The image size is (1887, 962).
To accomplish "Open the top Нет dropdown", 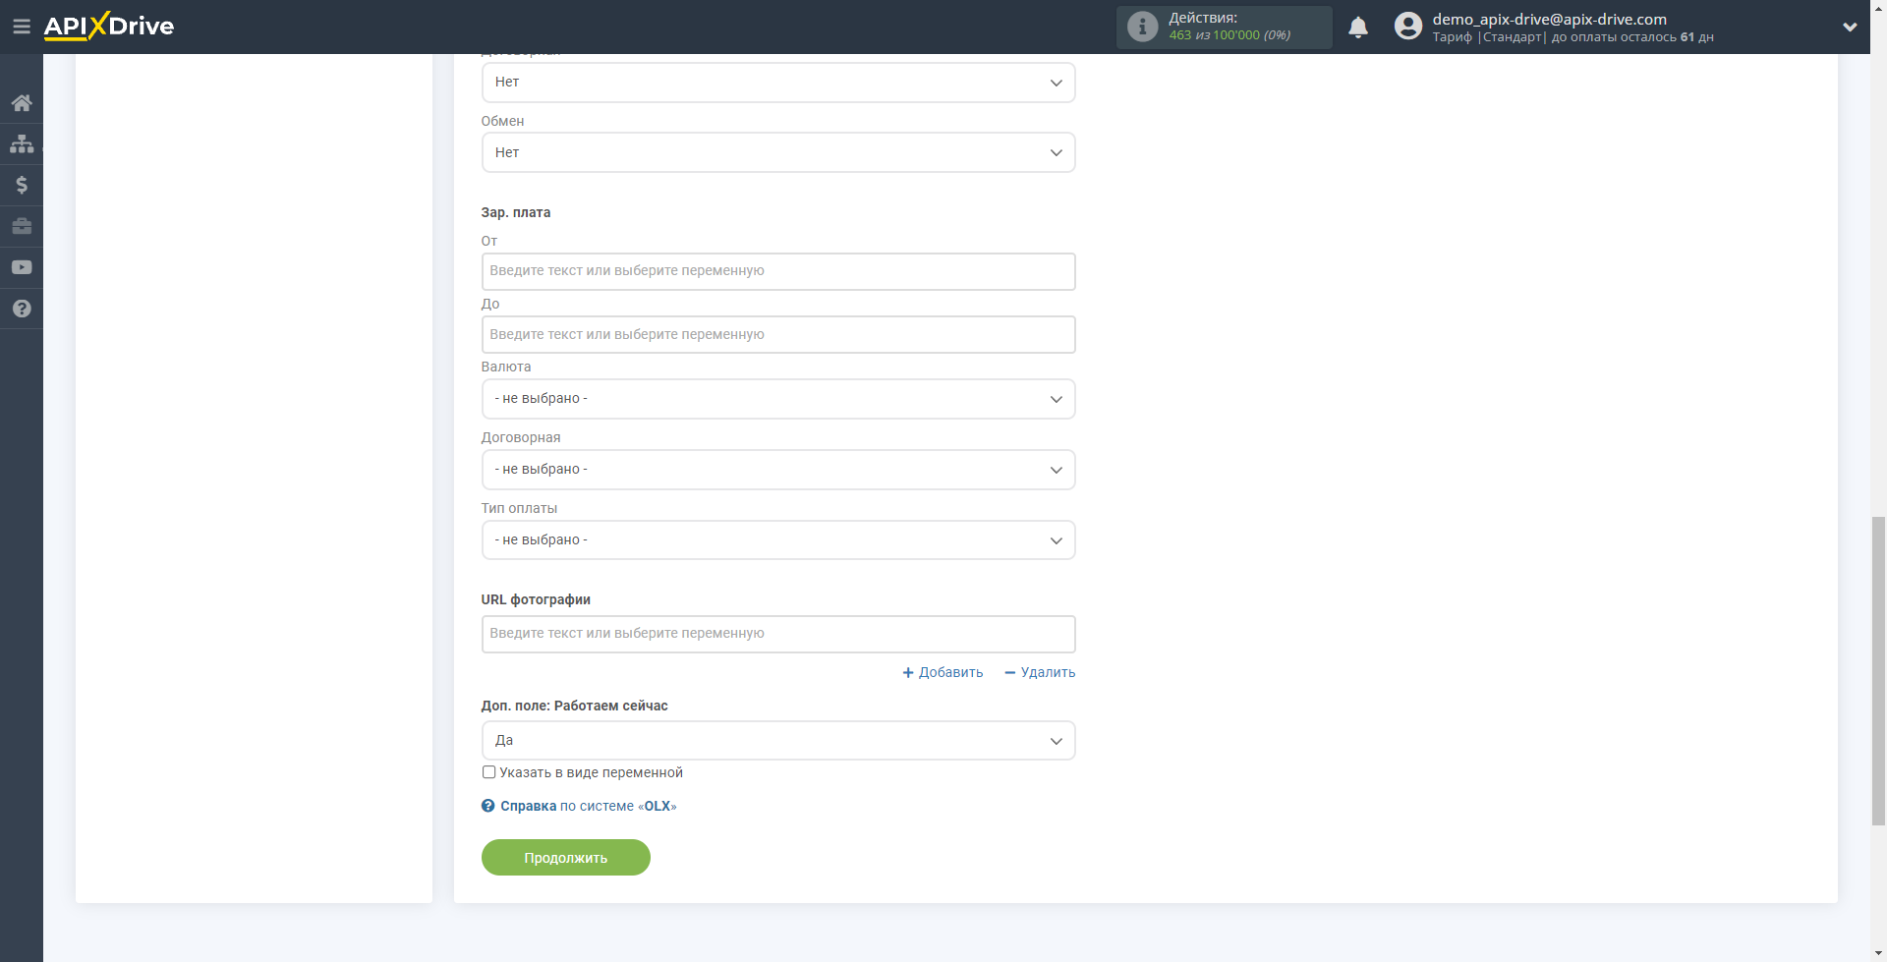I will (778, 83).
